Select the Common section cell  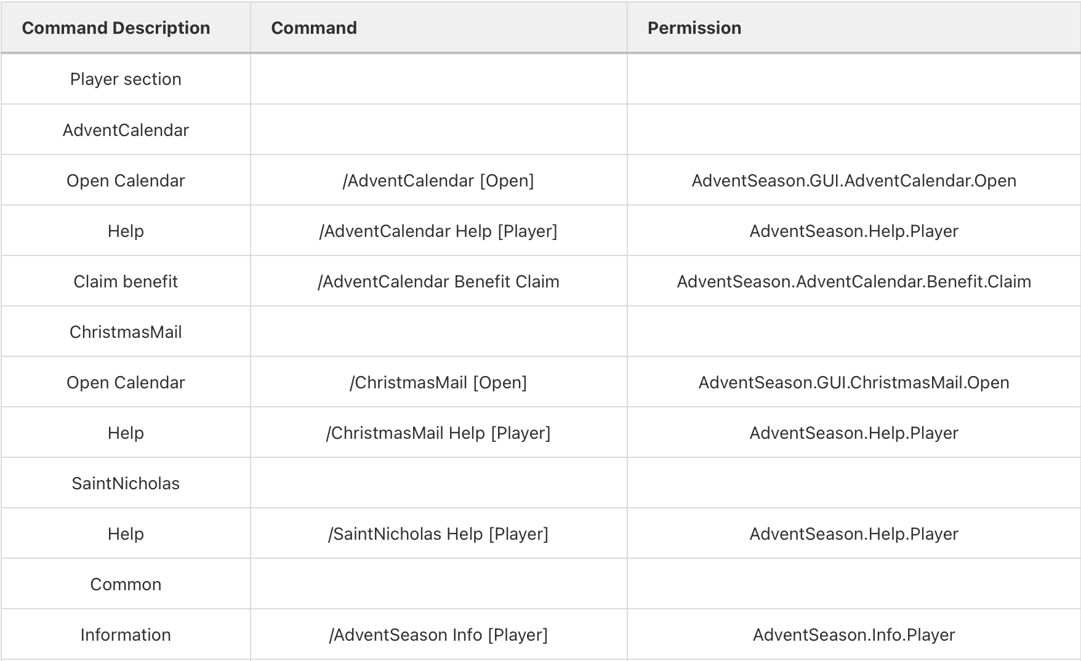coord(126,584)
